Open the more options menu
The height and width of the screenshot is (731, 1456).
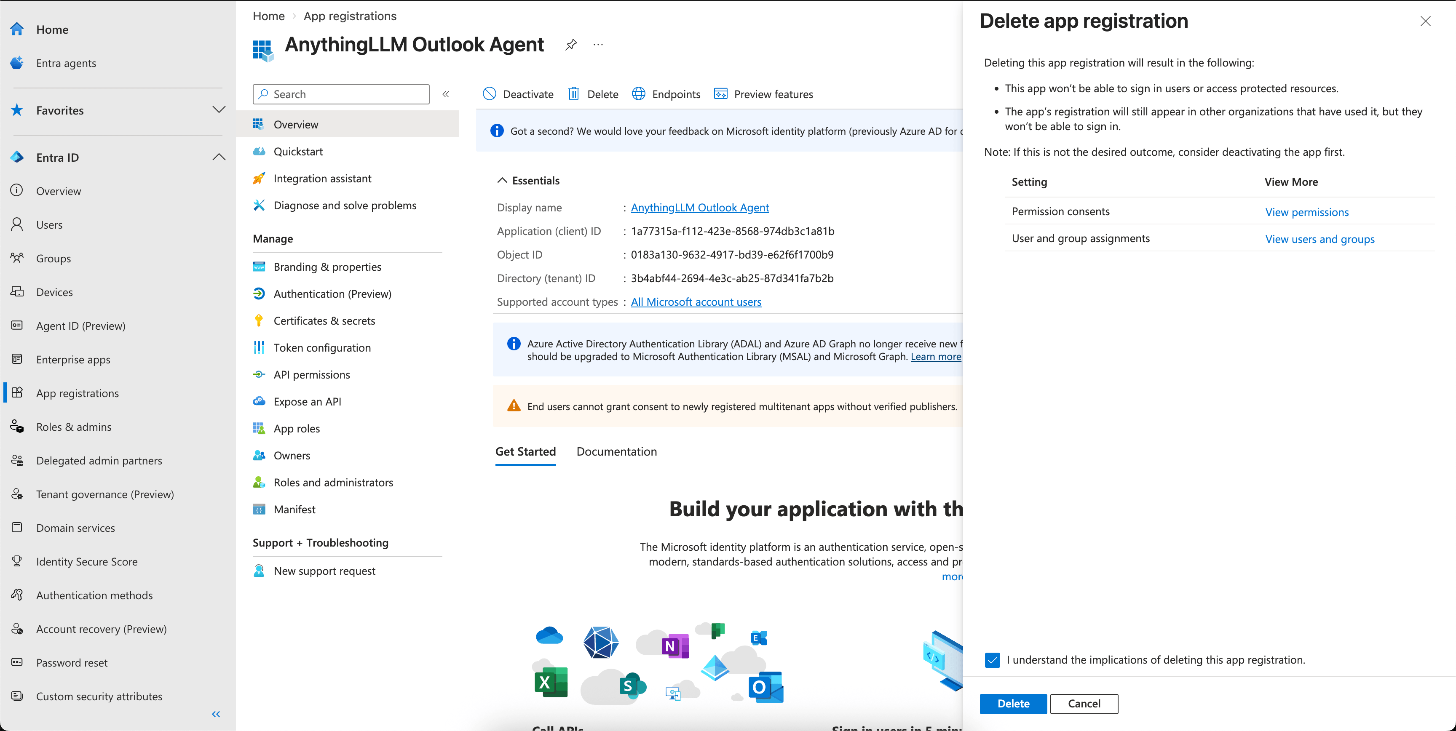click(598, 45)
